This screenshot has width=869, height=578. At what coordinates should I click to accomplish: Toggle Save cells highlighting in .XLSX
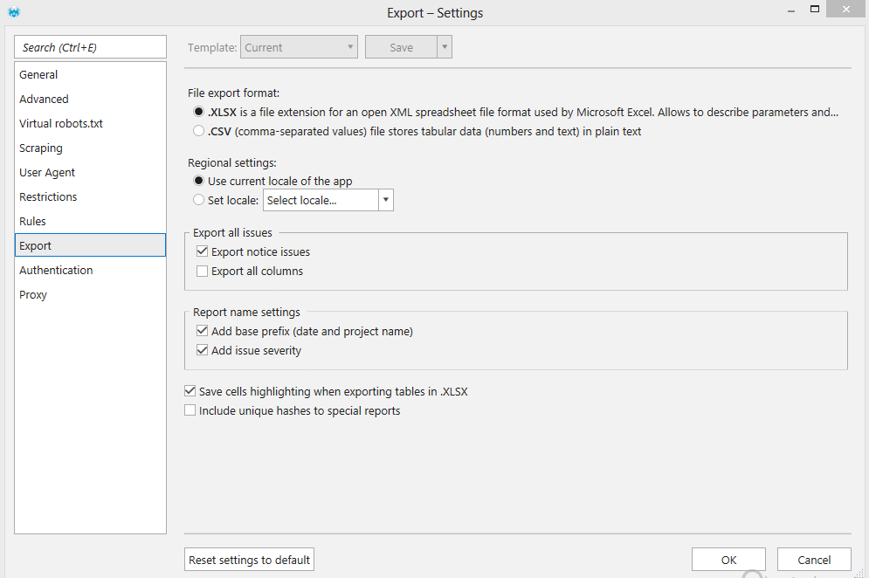190,390
